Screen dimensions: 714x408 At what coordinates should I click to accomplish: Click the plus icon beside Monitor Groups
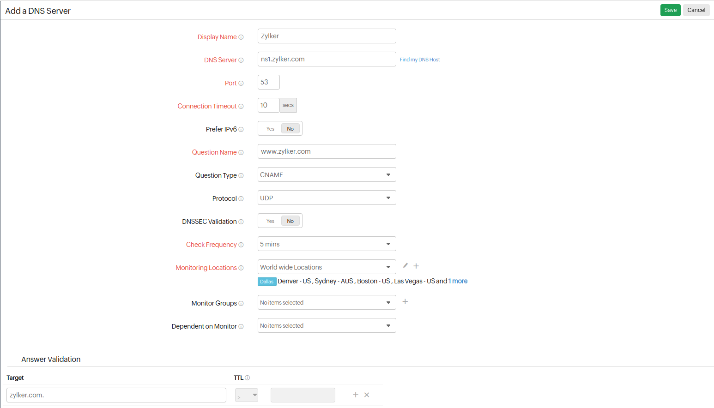405,301
